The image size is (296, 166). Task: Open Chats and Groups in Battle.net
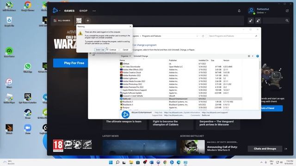click(x=265, y=148)
